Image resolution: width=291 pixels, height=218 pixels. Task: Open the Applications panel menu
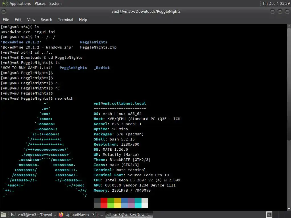tap(20, 3)
